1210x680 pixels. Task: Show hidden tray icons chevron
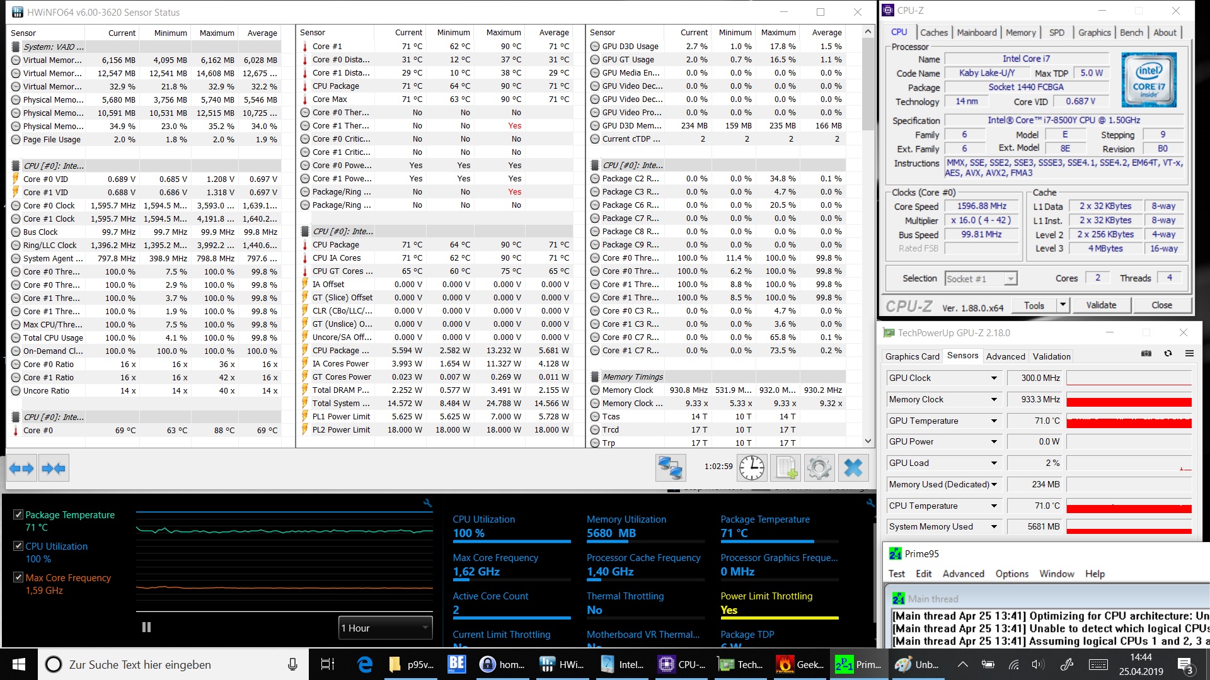[x=962, y=664]
